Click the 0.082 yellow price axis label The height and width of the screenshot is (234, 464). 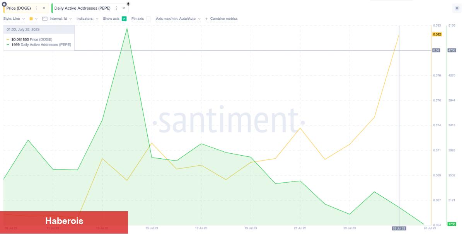[437, 34]
